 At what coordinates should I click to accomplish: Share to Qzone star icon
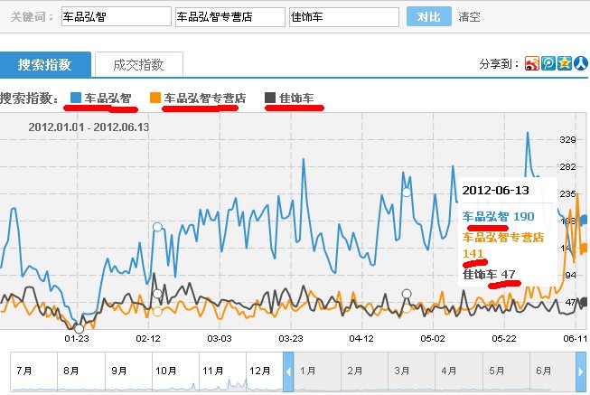564,63
